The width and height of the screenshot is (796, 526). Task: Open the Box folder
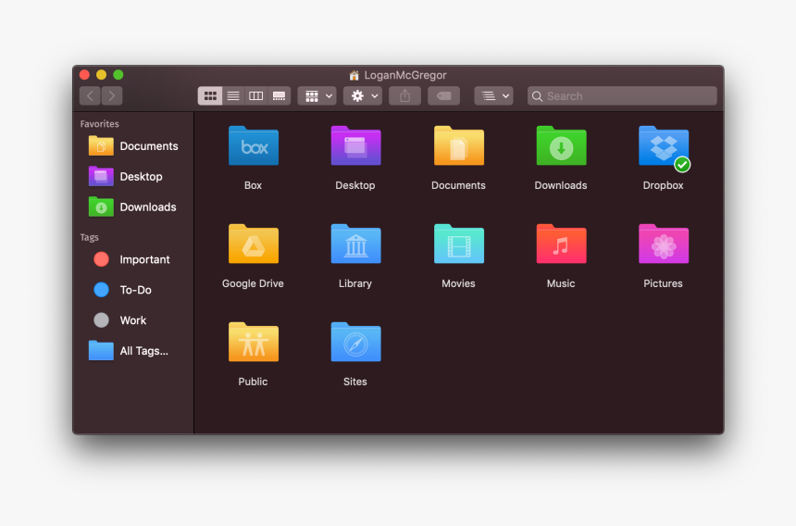[254, 146]
